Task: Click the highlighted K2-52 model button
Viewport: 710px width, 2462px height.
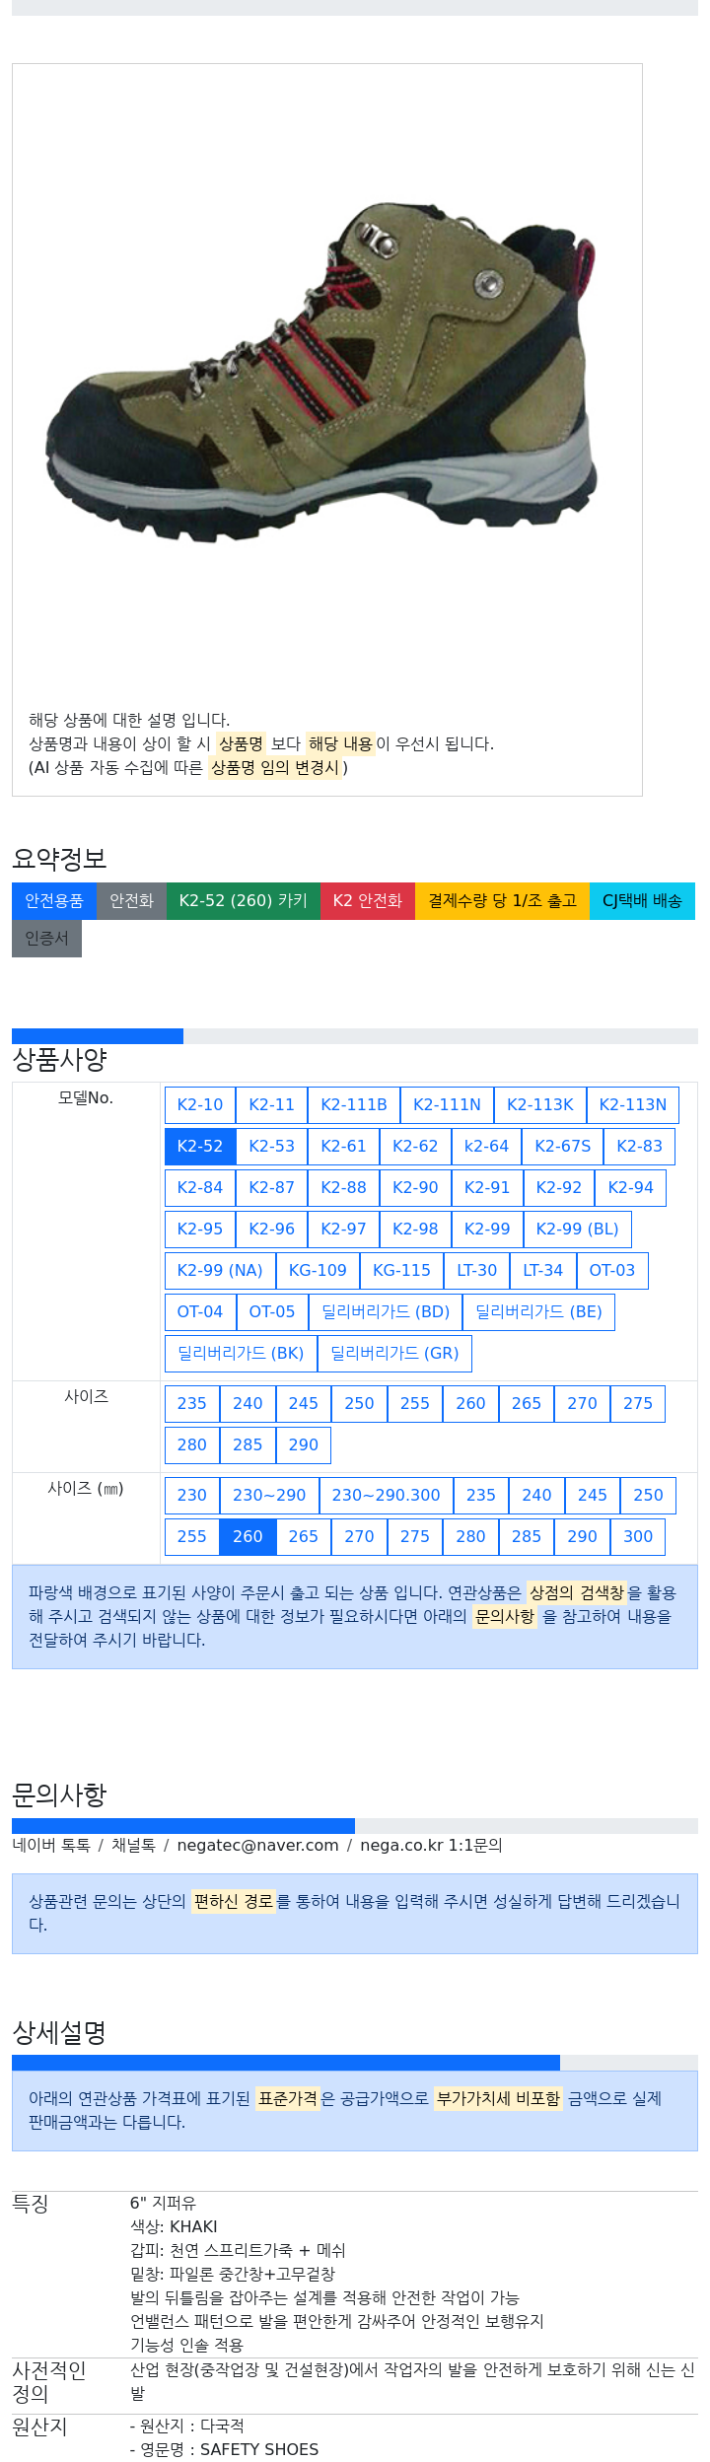Action: 200,1146
